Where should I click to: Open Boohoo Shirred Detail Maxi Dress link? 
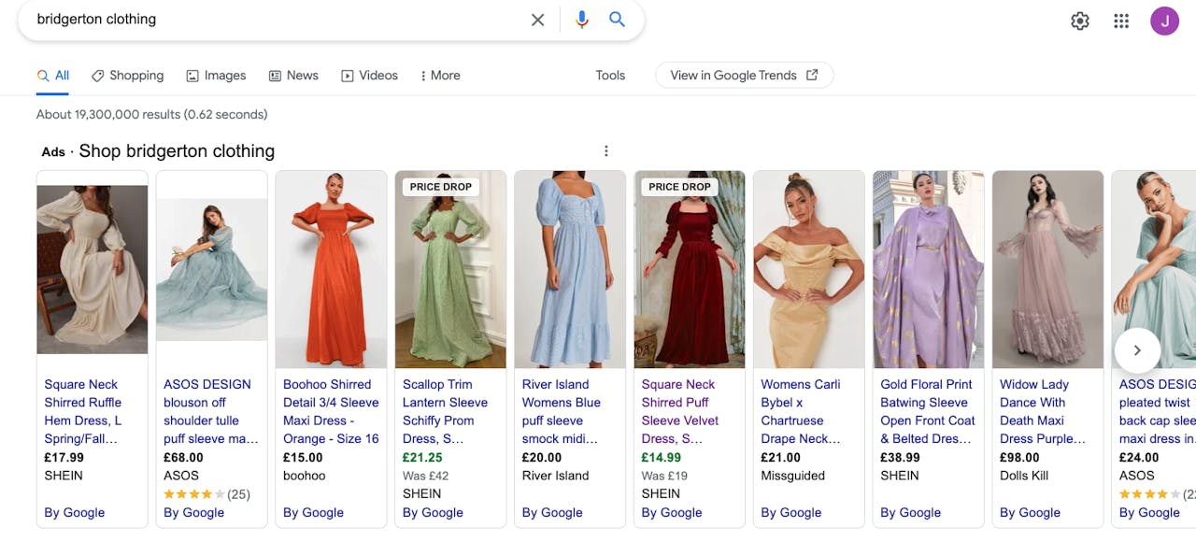[x=331, y=411]
